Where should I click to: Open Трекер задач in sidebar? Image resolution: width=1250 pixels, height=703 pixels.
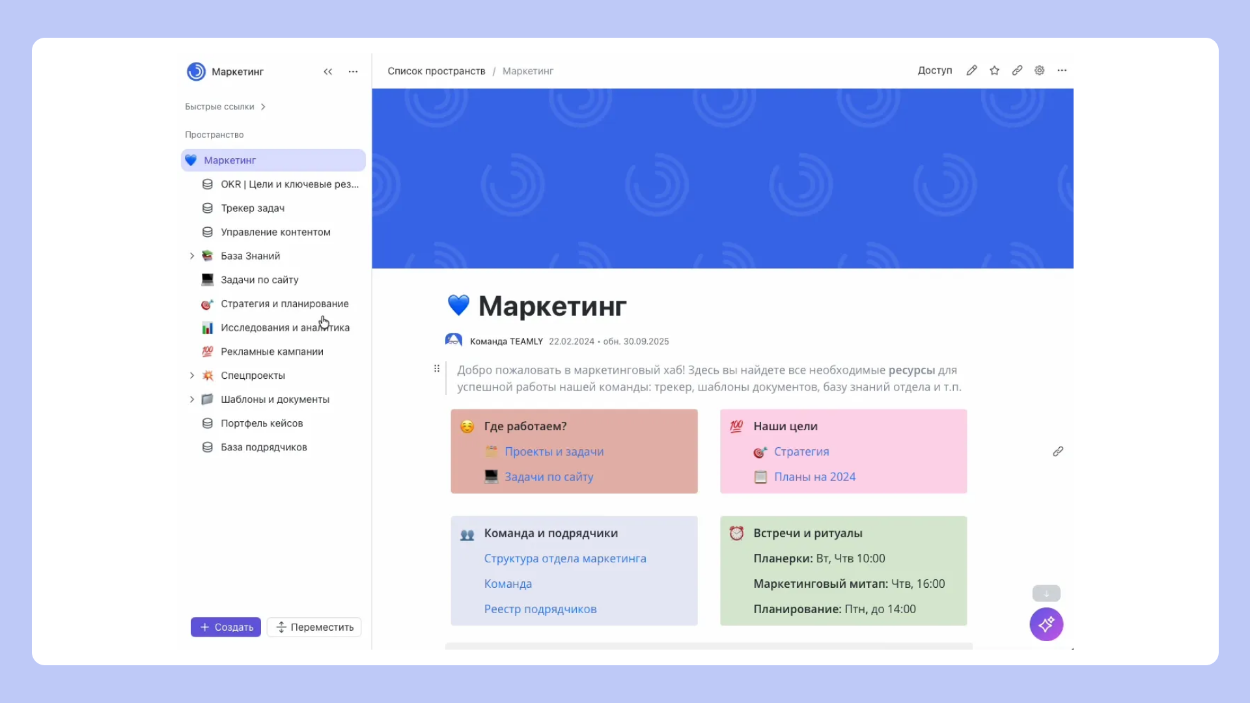253,208
